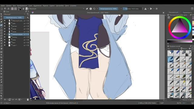Reload the original brush preset
Screen dimensions: 194x109
94,9
